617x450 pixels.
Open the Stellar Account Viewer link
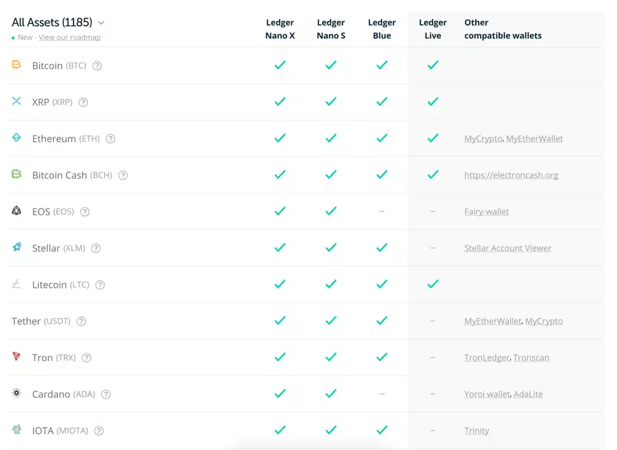(507, 248)
